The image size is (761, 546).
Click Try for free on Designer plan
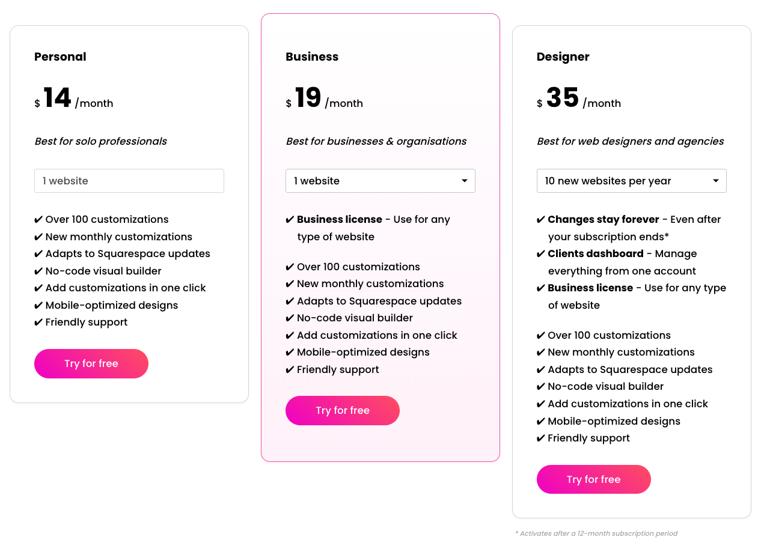593,479
